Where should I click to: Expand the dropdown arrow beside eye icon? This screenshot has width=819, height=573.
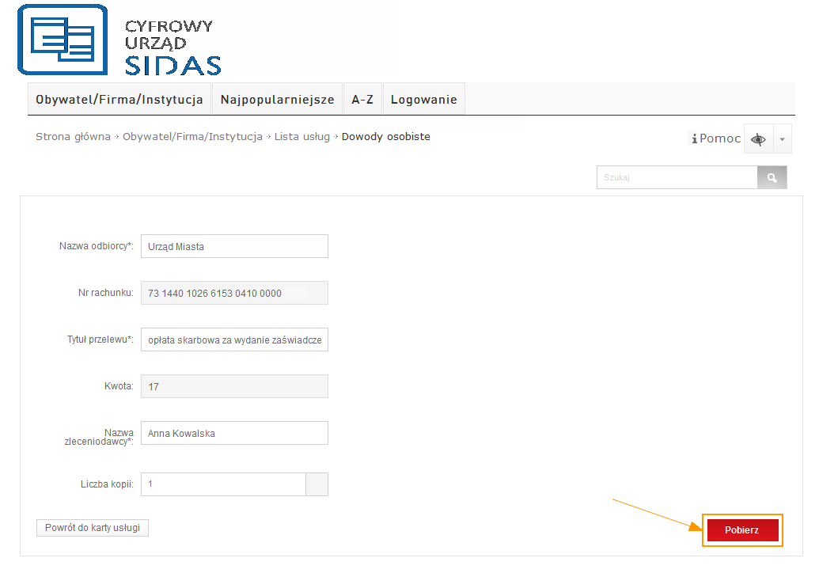pyautogui.click(x=782, y=139)
